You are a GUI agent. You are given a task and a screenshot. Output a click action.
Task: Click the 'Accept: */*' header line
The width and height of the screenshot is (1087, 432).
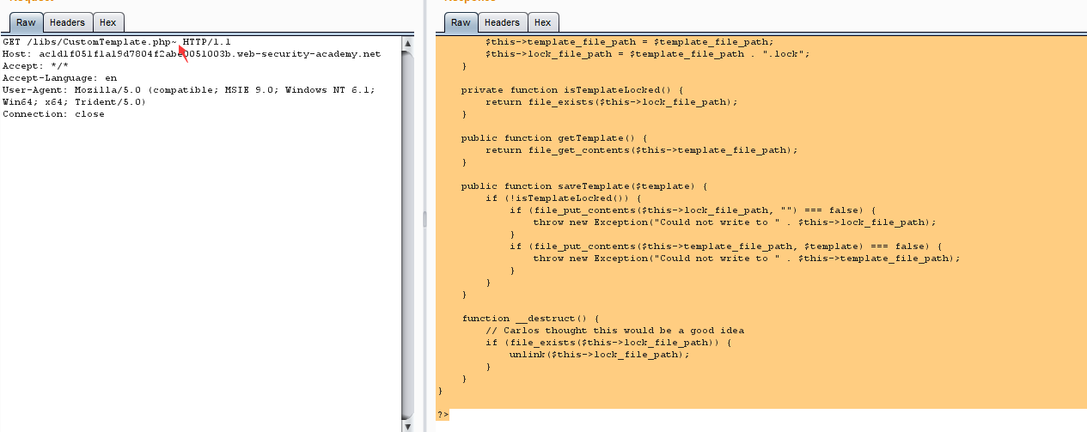[35, 66]
